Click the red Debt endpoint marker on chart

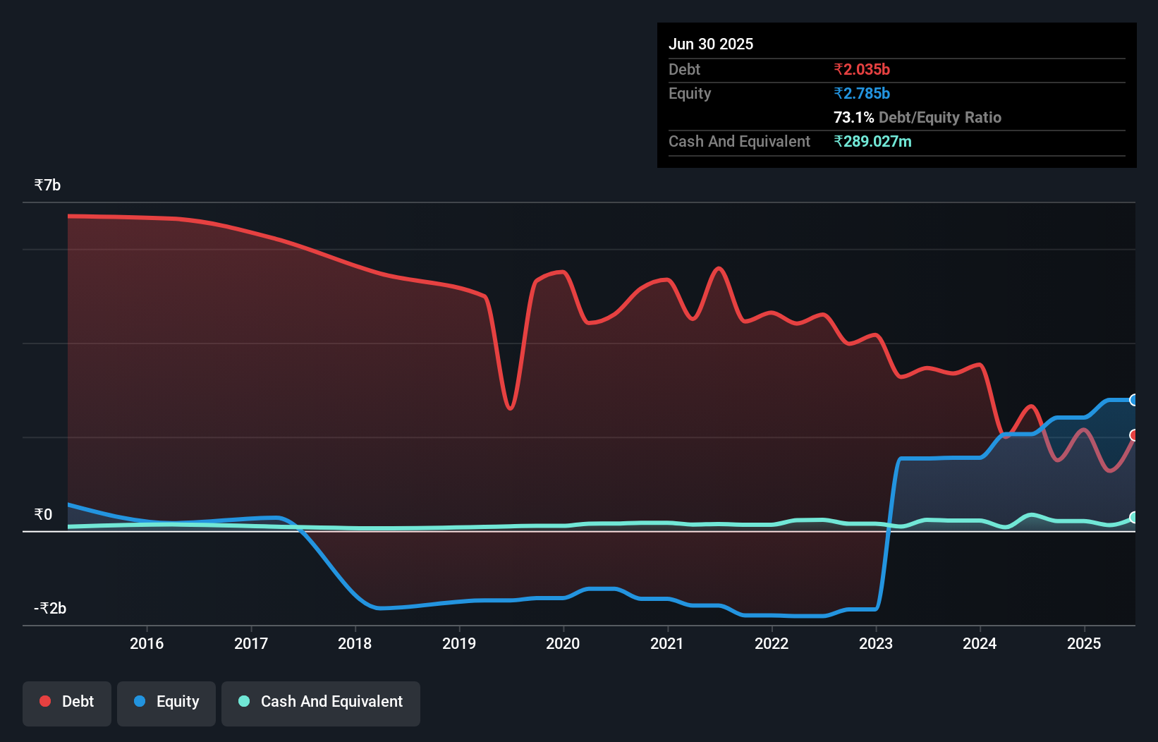pyautogui.click(x=1133, y=437)
